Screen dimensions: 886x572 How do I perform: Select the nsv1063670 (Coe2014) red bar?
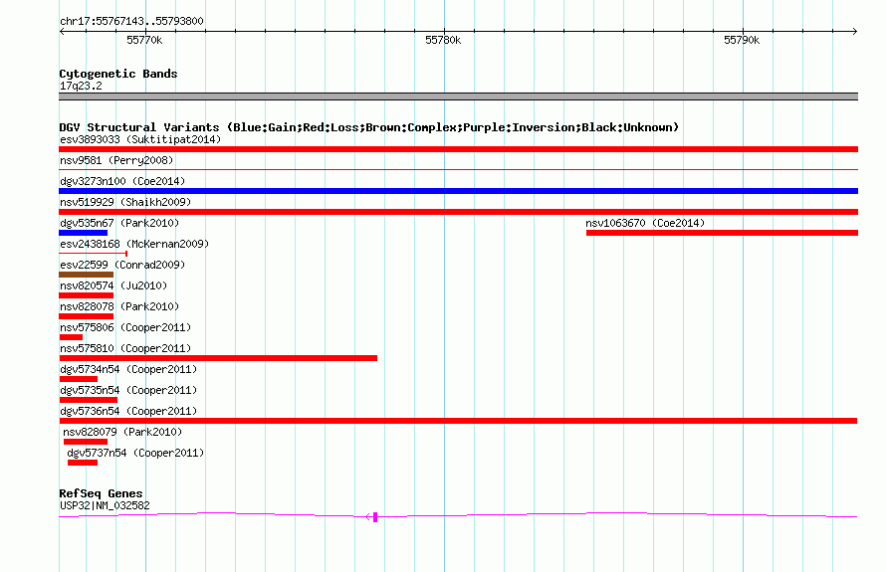722,233
